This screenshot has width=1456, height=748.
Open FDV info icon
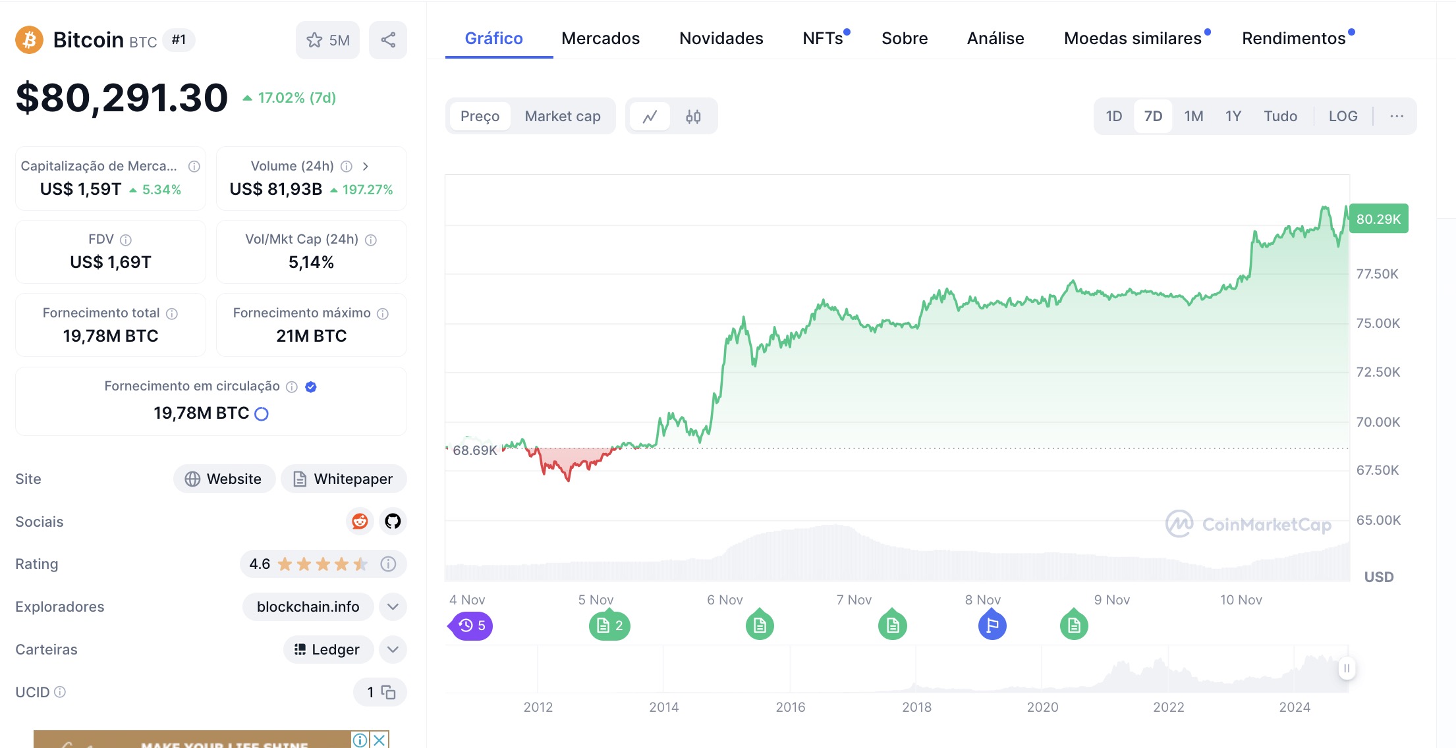point(126,240)
